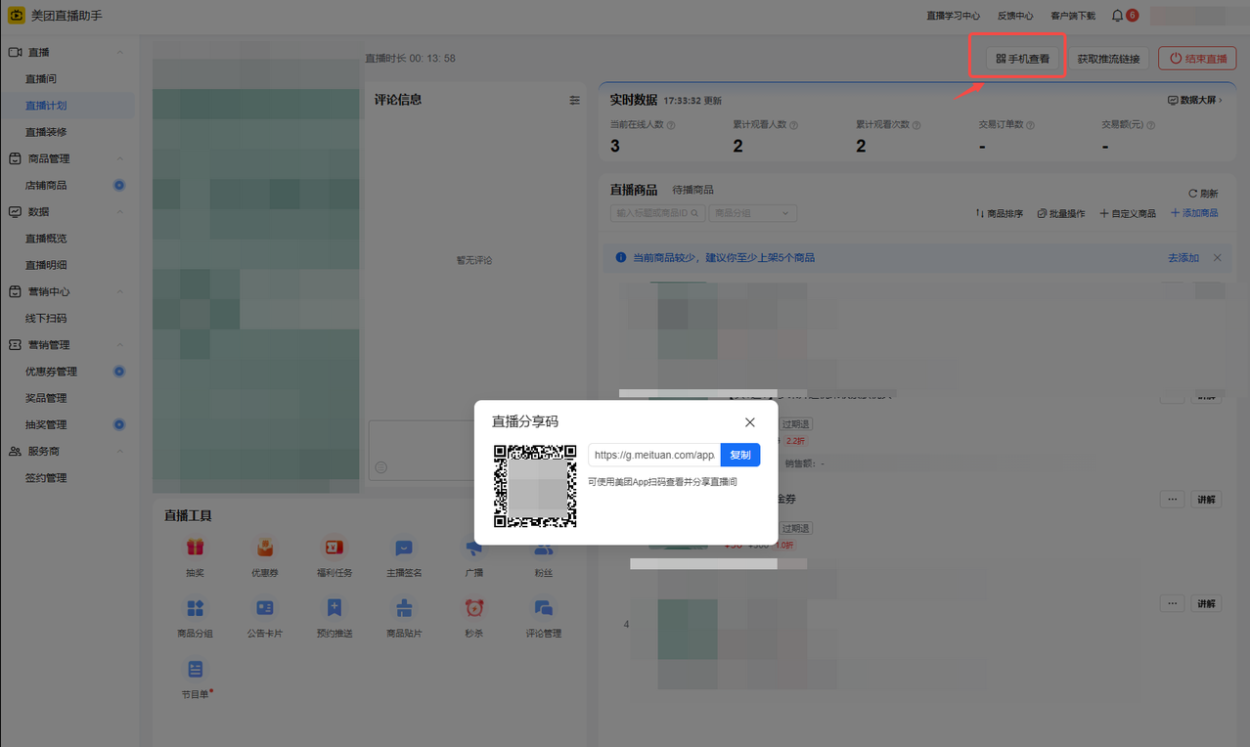Screen dimensions: 1250x747
Task: Click the search icon in the product search box
Action: [x=695, y=213]
